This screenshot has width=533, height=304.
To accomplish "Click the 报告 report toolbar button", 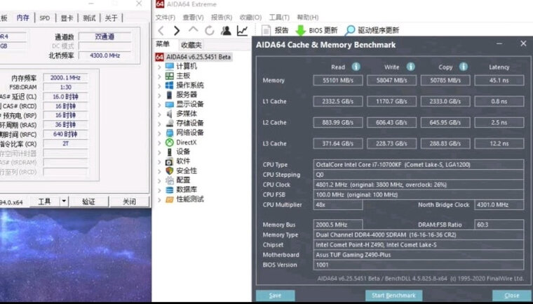I will click(x=275, y=30).
